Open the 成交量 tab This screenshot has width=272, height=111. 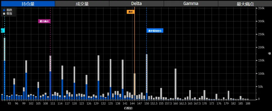coord(82,4)
